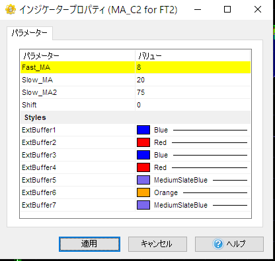Select the ExtBuffer3 row label
The height and width of the screenshot is (261, 275).
tap(39, 155)
